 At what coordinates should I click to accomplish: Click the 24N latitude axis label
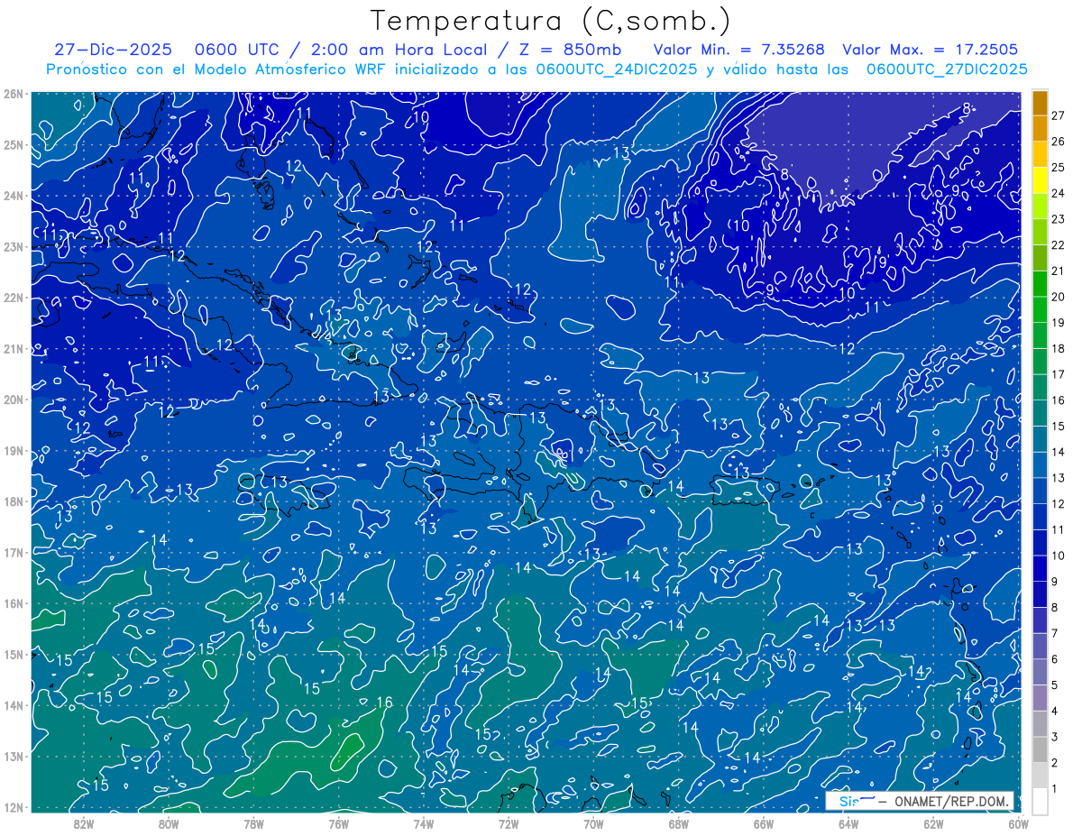pos(14,196)
